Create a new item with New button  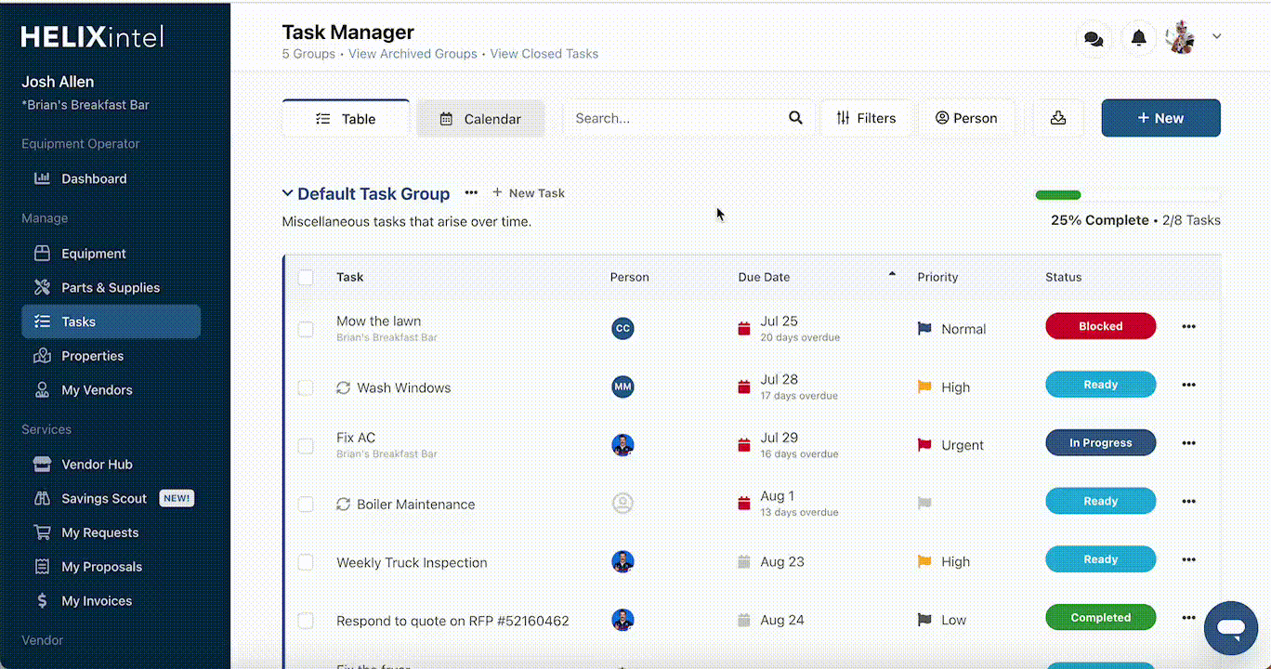pyautogui.click(x=1160, y=118)
